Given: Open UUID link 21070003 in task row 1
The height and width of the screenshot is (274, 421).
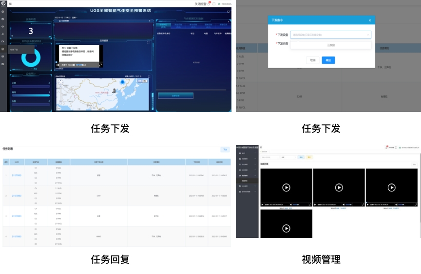Looking at the screenshot, I should (x=17, y=175).
